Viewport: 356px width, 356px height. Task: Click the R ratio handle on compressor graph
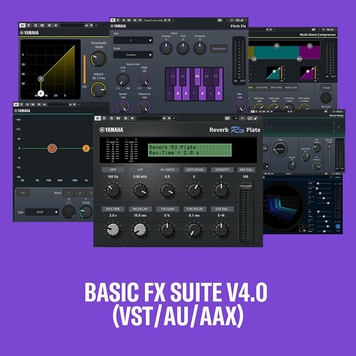tap(41, 93)
